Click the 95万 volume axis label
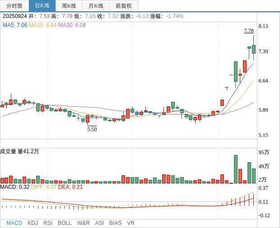Image resolution: width=280 pixels, height=228 pixels. pos(264,152)
